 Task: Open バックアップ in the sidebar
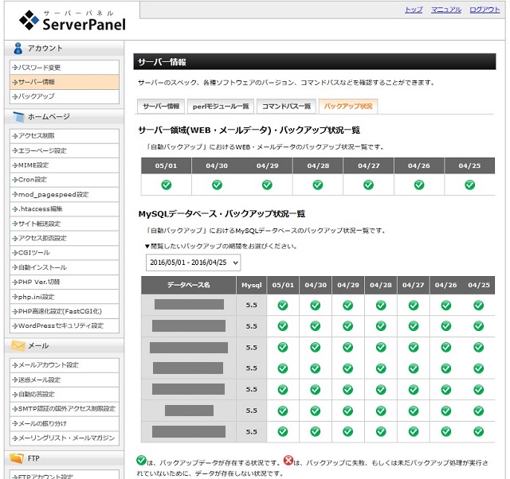click(x=65, y=96)
